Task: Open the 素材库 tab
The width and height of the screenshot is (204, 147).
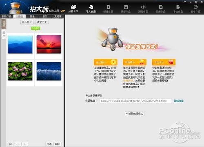Action: point(58,16)
